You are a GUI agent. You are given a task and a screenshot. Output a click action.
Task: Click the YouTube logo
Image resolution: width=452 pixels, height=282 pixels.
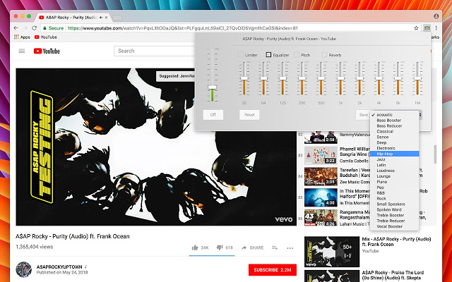click(x=47, y=51)
